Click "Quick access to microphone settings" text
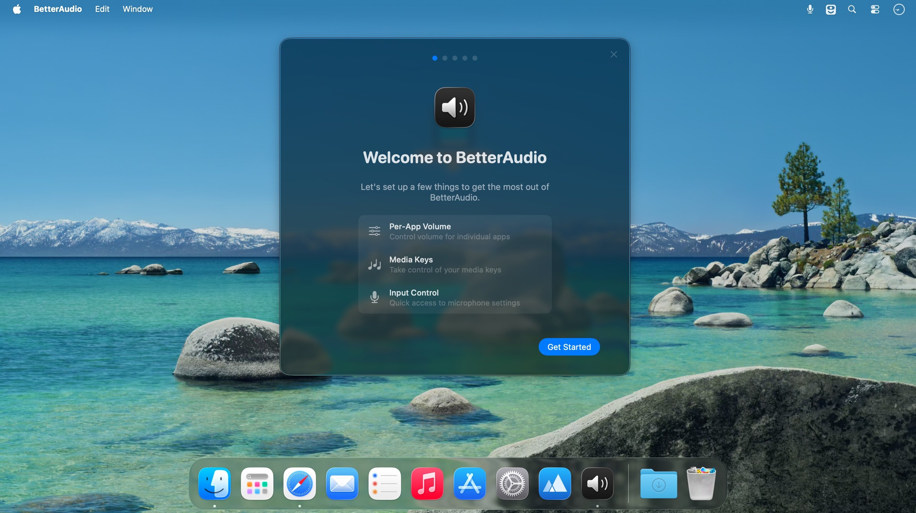Viewport: 916px width, 513px height. tap(455, 303)
